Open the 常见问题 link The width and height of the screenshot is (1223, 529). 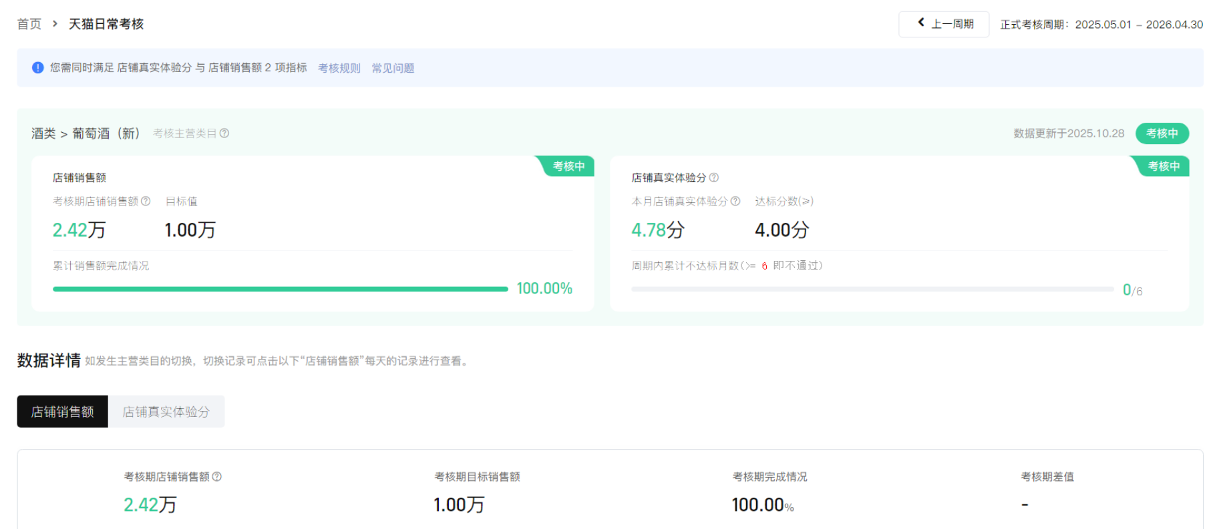pos(393,68)
